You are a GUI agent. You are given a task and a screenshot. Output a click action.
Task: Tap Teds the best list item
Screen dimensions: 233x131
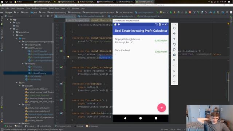pos(141,52)
